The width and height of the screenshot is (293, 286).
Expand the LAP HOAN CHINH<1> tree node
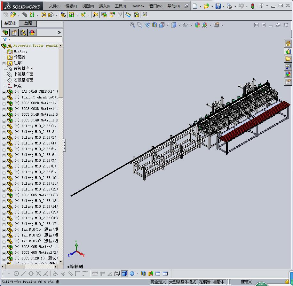pyautogui.click(x=4, y=92)
